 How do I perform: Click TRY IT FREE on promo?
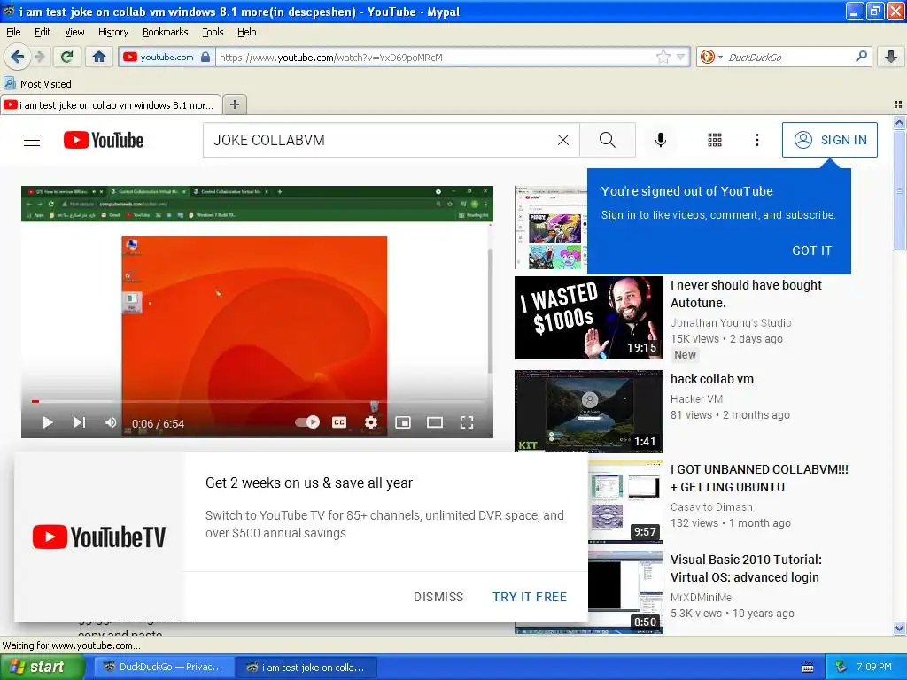pos(530,597)
